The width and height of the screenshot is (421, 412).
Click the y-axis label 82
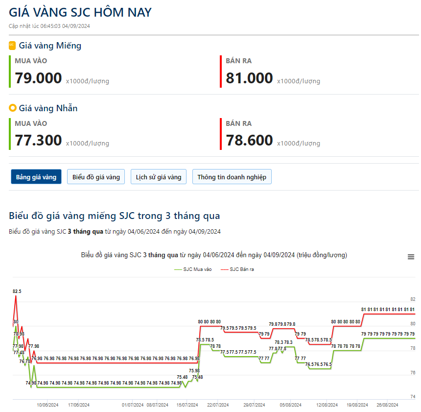(x=413, y=299)
